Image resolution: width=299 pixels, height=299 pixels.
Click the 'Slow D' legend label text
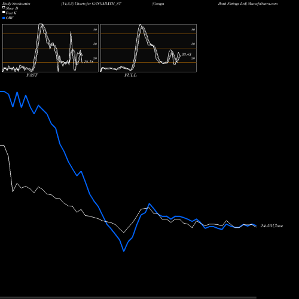tap(12, 8)
